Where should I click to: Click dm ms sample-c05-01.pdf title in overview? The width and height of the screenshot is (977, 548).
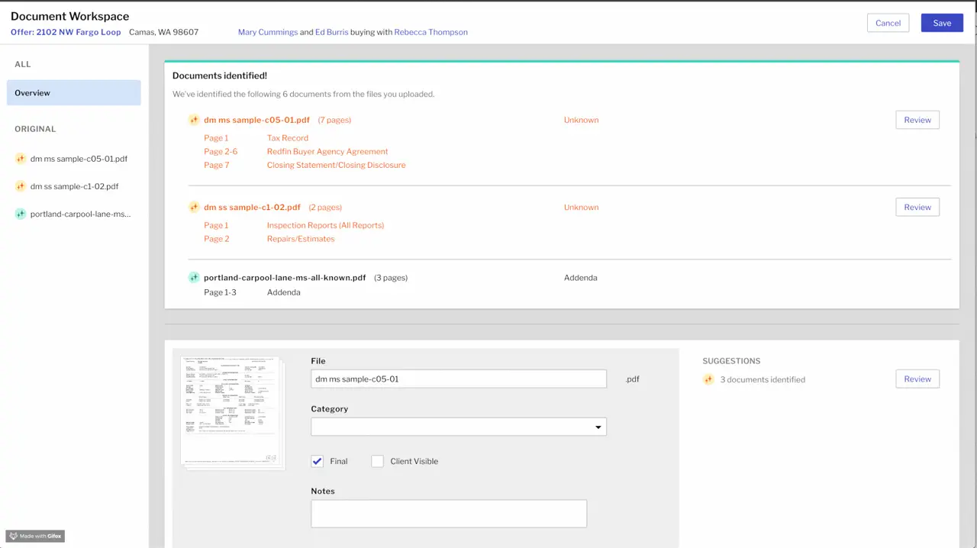tap(256, 120)
